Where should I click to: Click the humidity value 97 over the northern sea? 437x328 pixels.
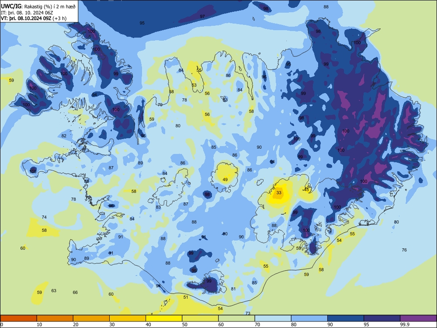tap(202, 17)
